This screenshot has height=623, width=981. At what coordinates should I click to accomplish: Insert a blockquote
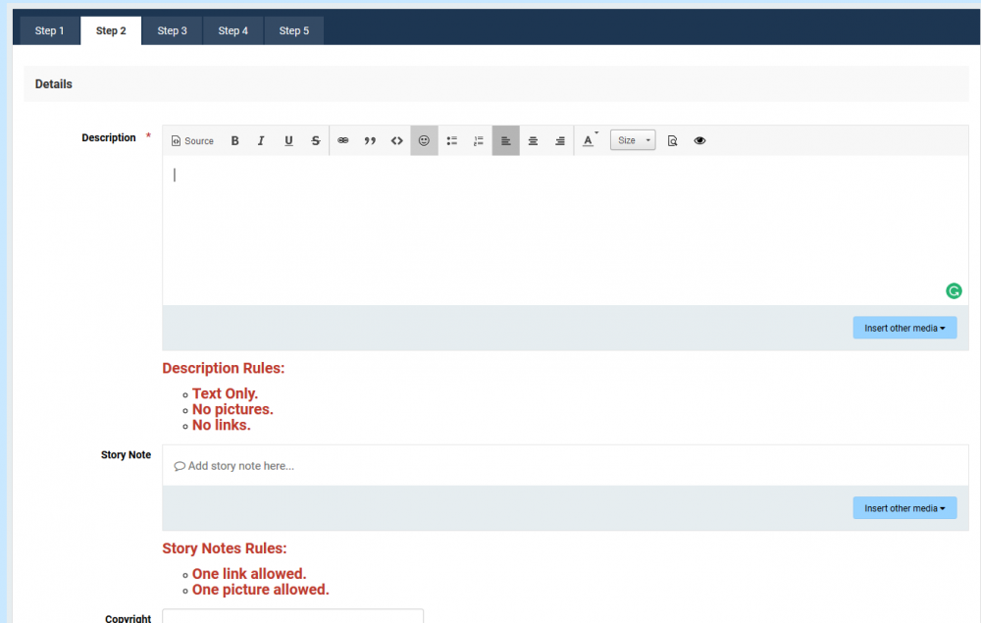tap(370, 140)
